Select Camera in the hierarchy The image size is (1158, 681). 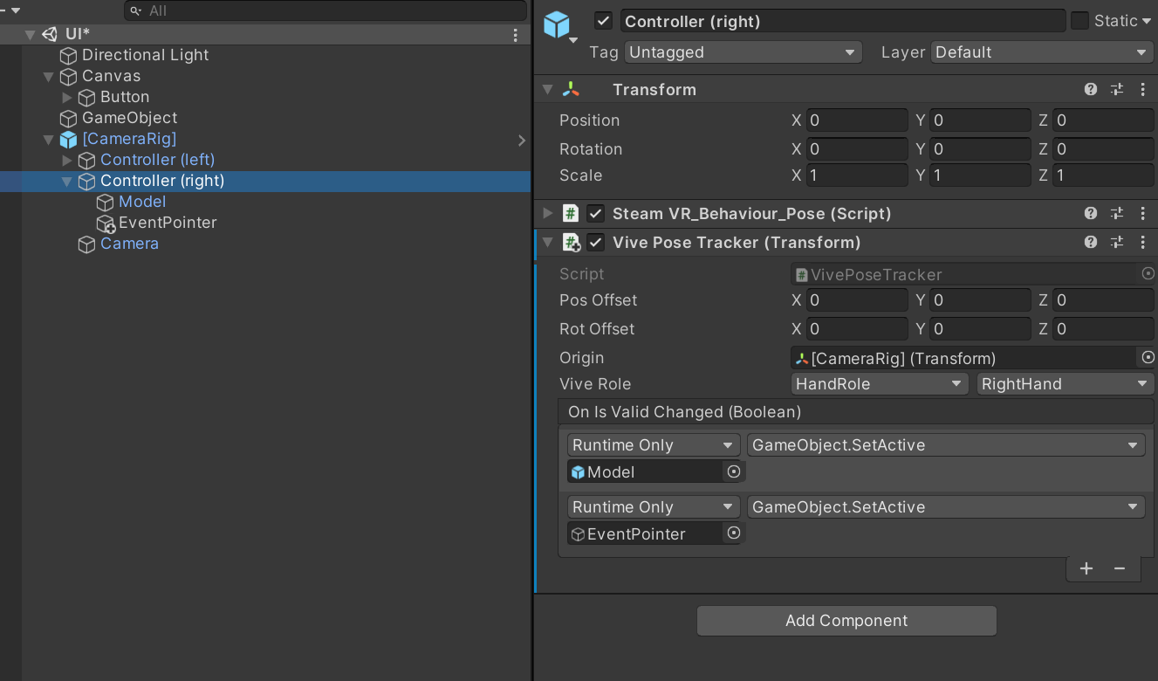(x=129, y=244)
